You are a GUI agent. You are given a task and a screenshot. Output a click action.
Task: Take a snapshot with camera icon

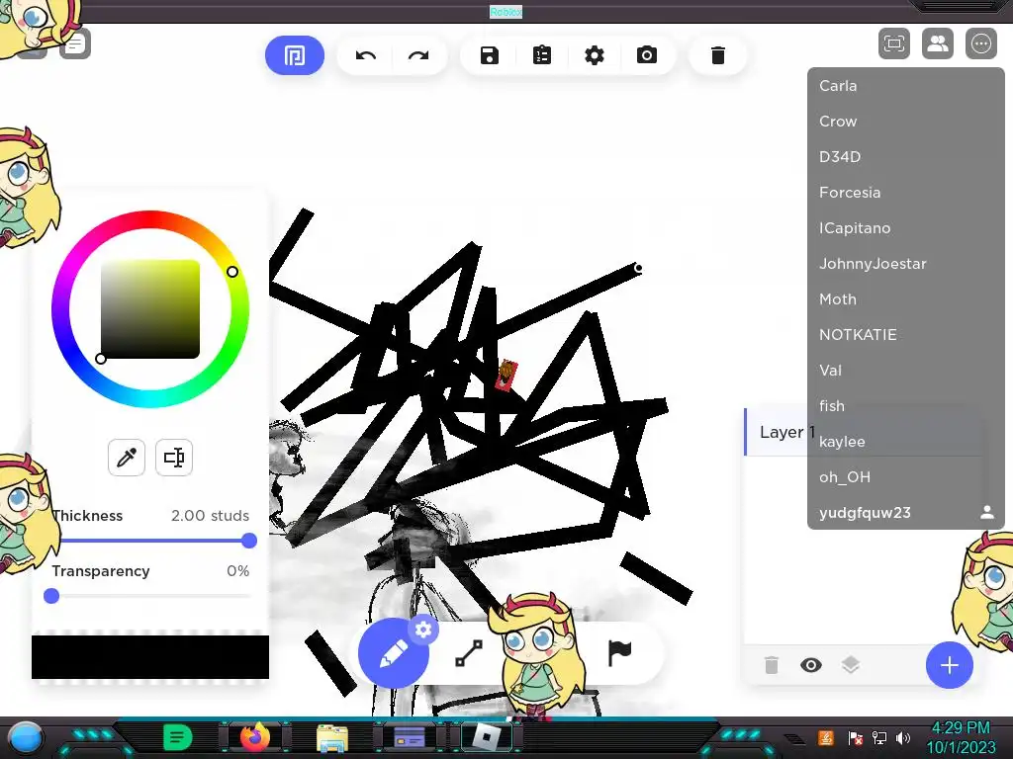pyautogui.click(x=647, y=55)
